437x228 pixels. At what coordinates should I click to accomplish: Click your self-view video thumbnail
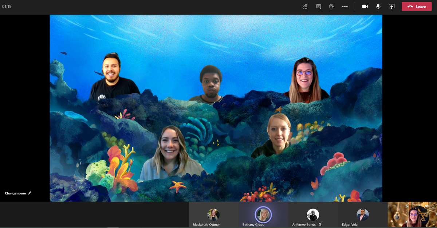[x=412, y=215]
